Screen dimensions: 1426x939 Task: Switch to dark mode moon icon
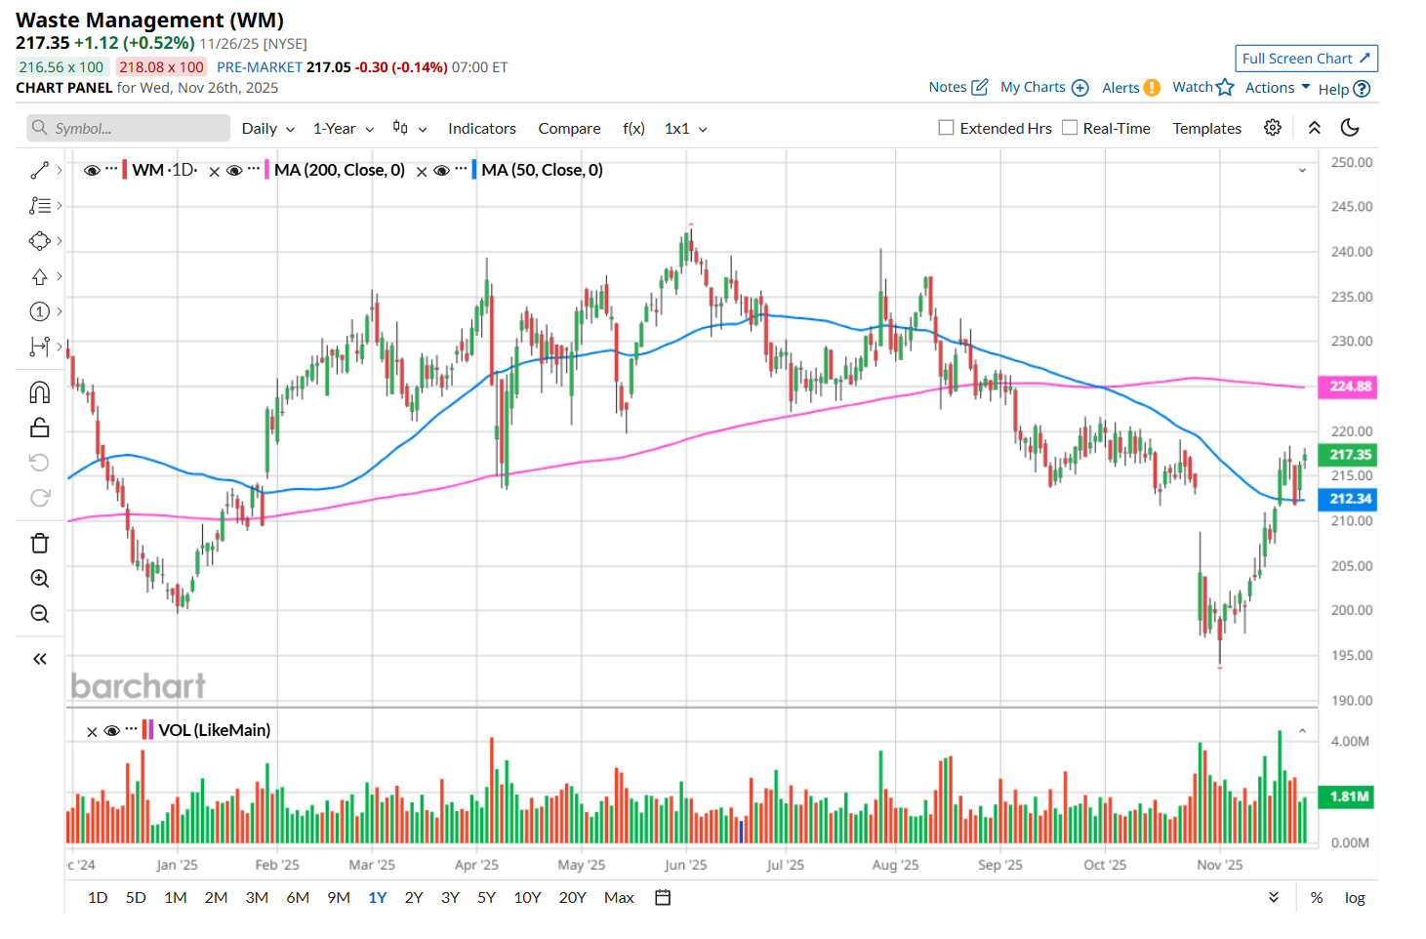tap(1350, 128)
